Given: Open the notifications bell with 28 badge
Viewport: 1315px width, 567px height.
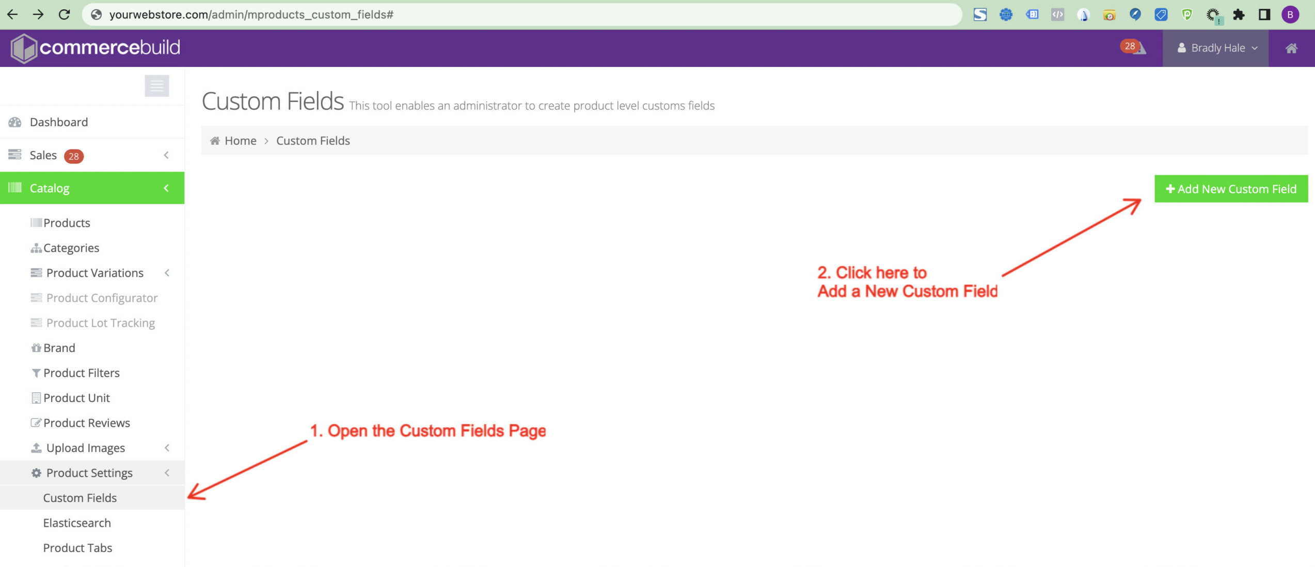Looking at the screenshot, I should 1134,48.
